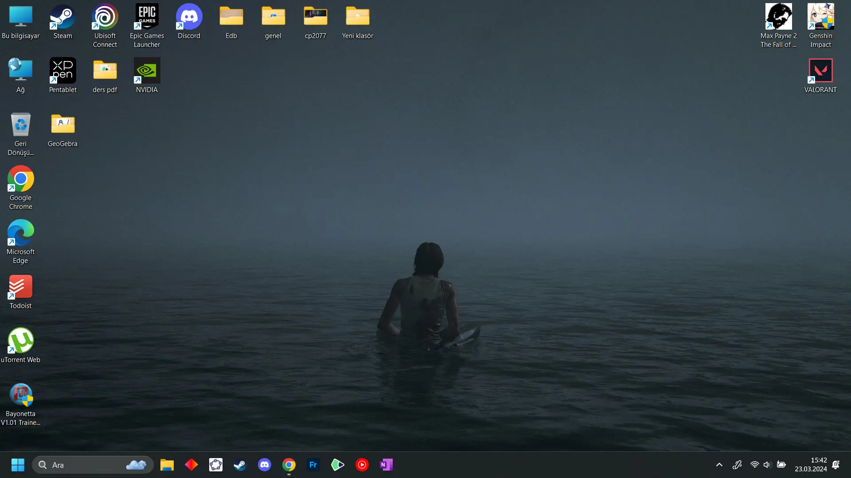Open OneNote from the taskbar
This screenshot has height=478, width=851.
[386, 465]
